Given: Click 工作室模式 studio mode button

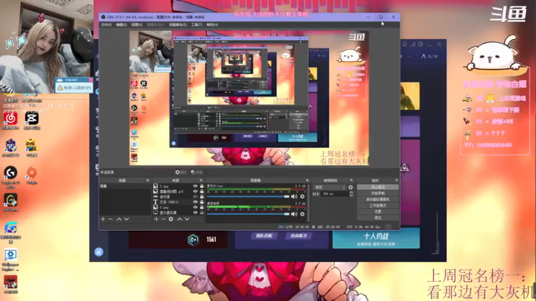Looking at the screenshot, I should click(378, 205).
